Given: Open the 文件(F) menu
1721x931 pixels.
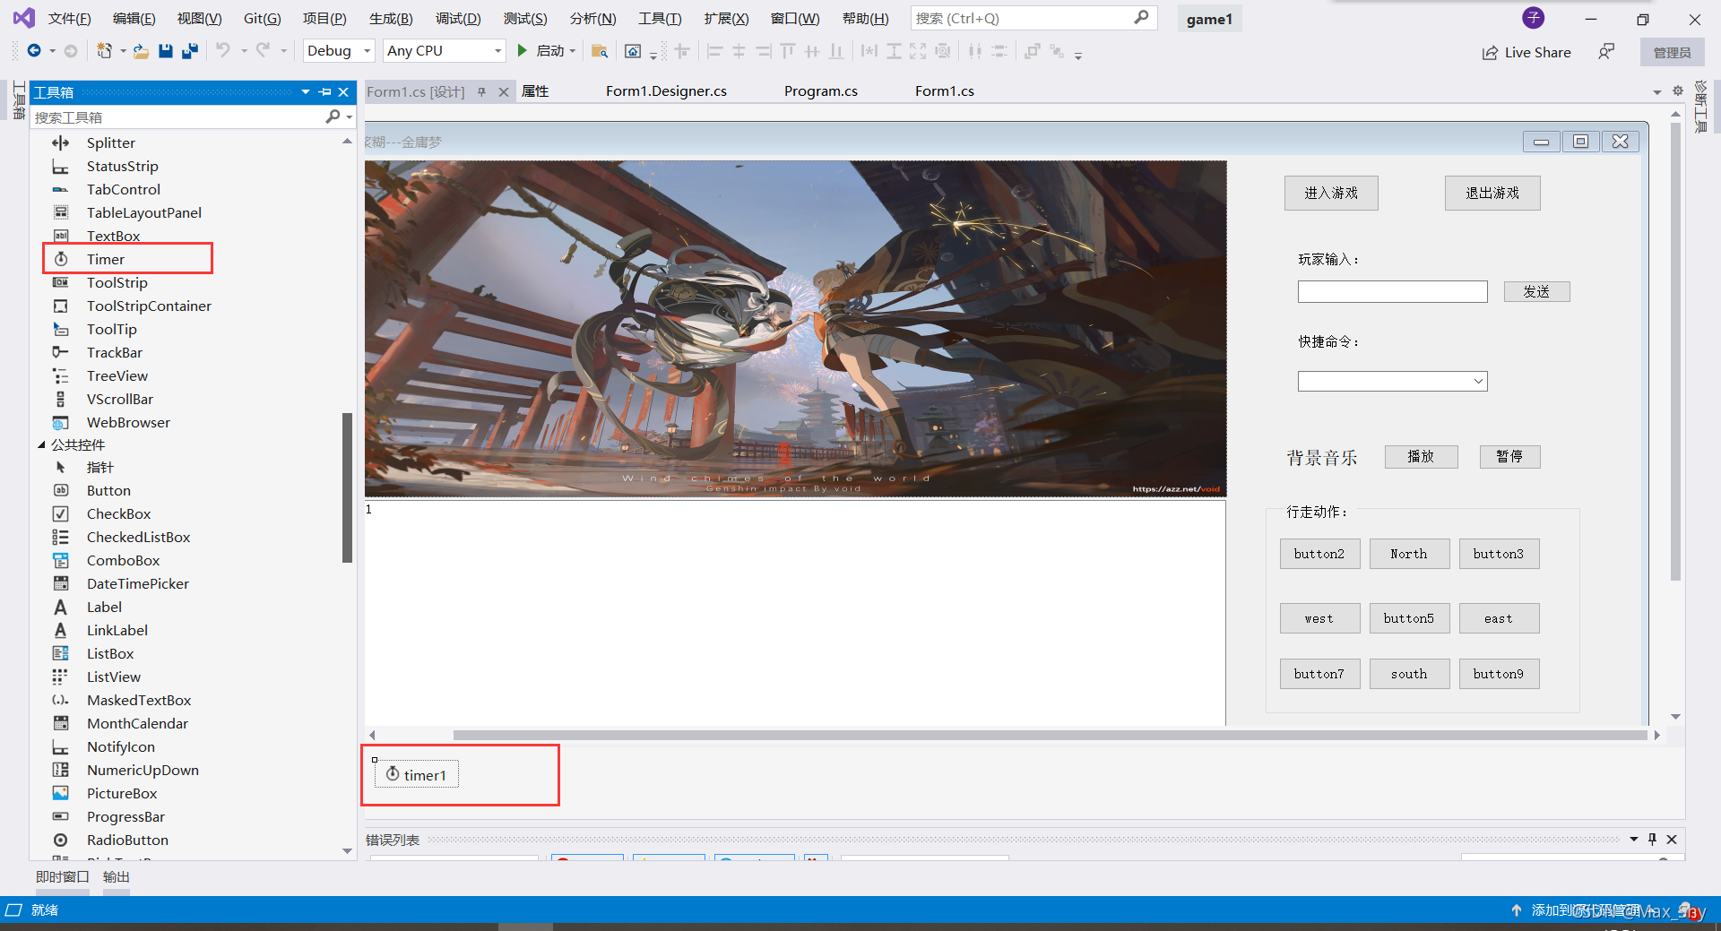Looking at the screenshot, I should pyautogui.click(x=70, y=18).
